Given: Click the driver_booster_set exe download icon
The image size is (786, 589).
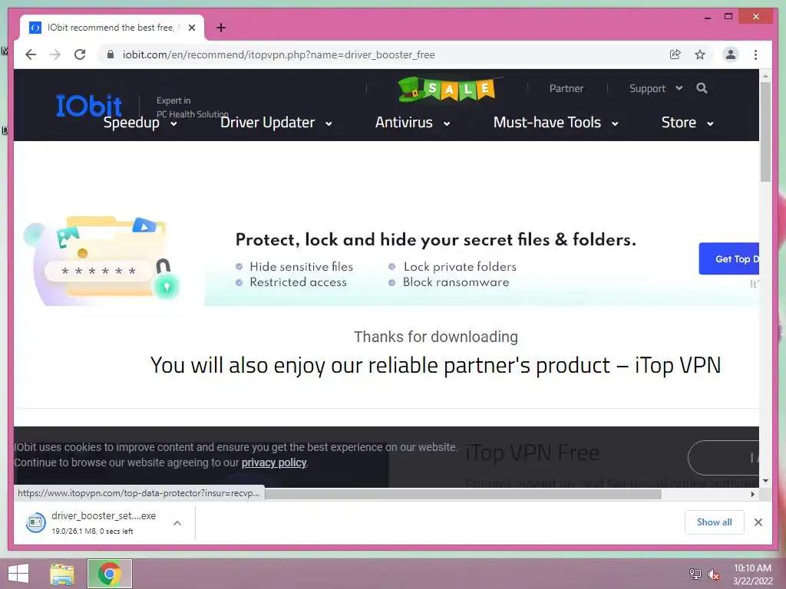Looking at the screenshot, I should coord(35,523).
